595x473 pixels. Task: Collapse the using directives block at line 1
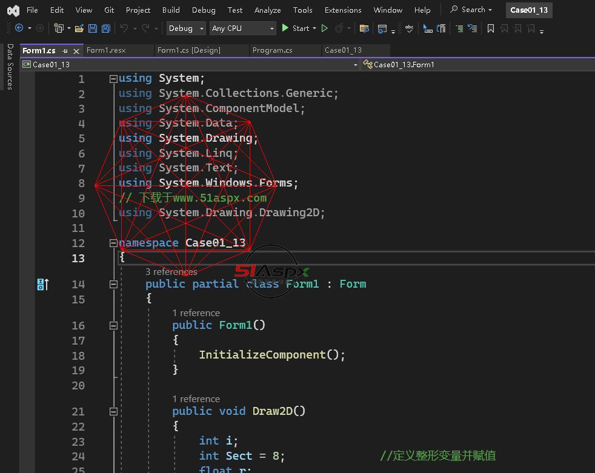[113, 79]
